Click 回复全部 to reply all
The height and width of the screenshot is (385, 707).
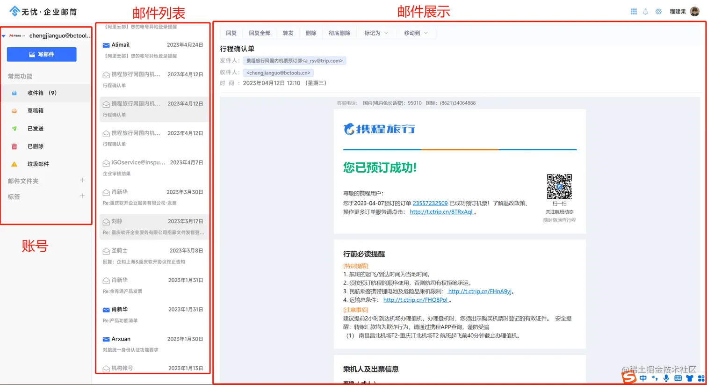pos(260,33)
